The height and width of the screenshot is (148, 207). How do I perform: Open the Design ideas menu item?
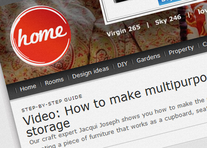tap(90, 72)
